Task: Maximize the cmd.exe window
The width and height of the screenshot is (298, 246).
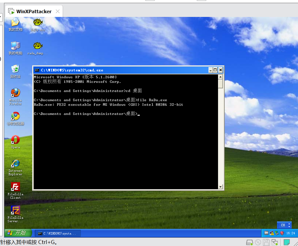Action: (x=215, y=70)
